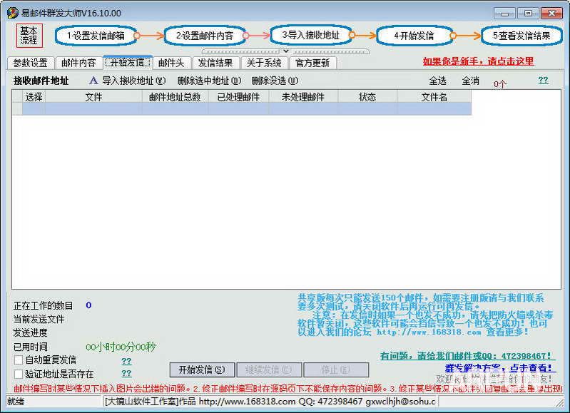
Task: Click the 就绪 status bar text
Action: 16,402
